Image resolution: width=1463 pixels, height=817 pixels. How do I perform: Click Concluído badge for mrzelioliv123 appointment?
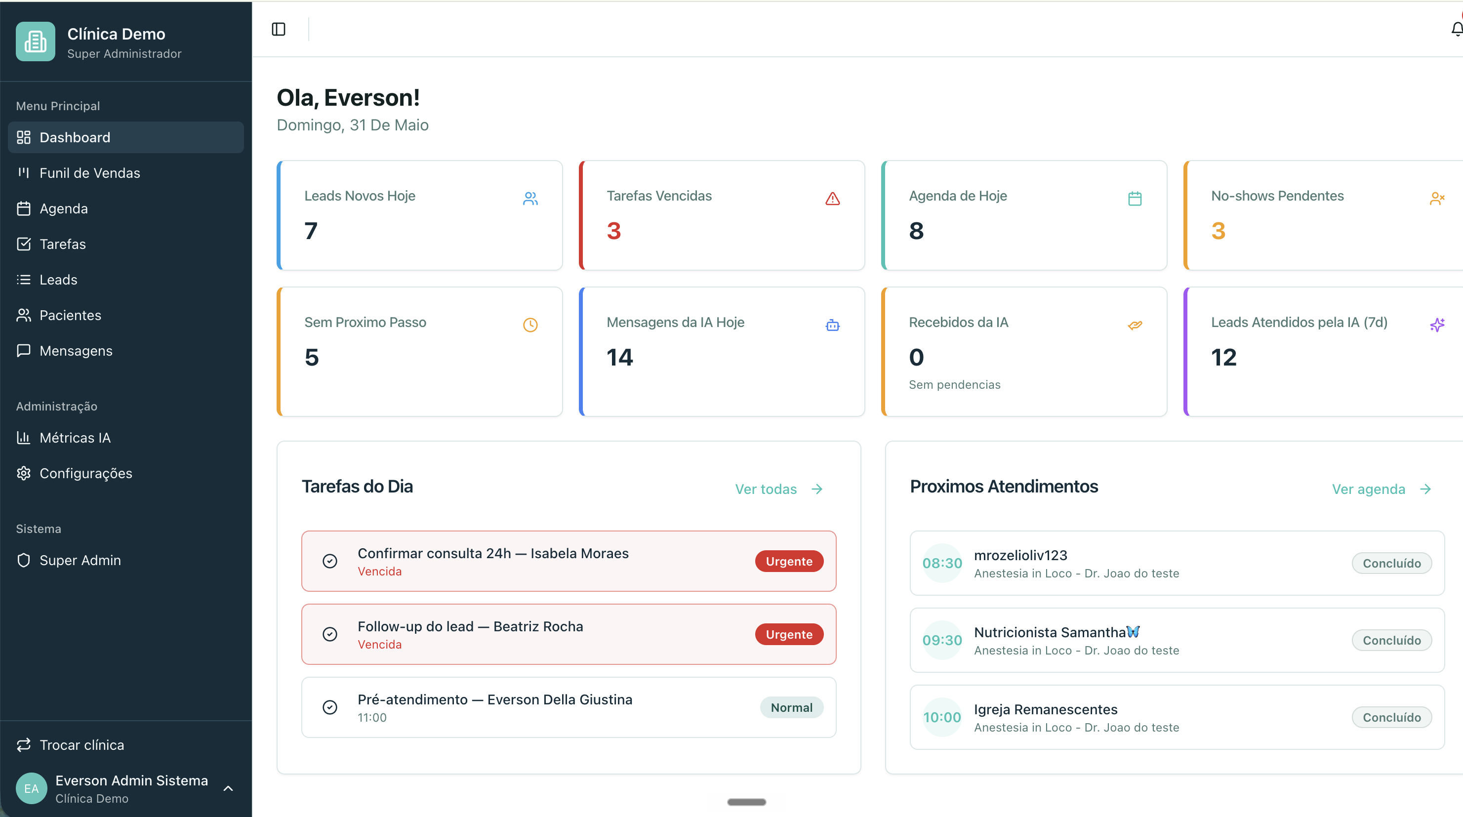pyautogui.click(x=1391, y=563)
